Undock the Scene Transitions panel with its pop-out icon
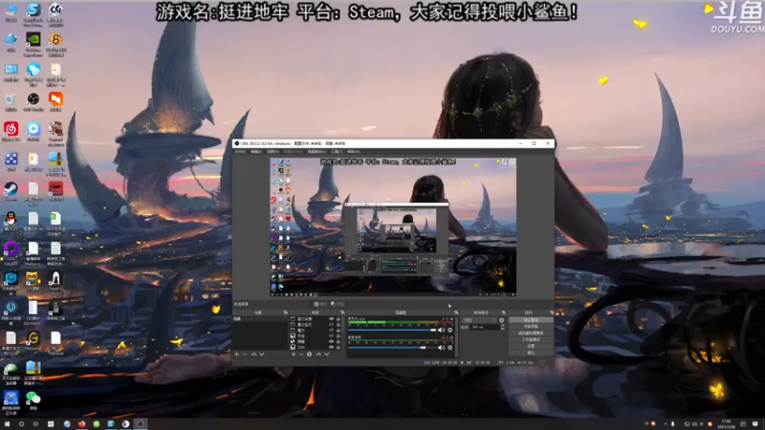This screenshot has width=765, height=430. tap(504, 312)
